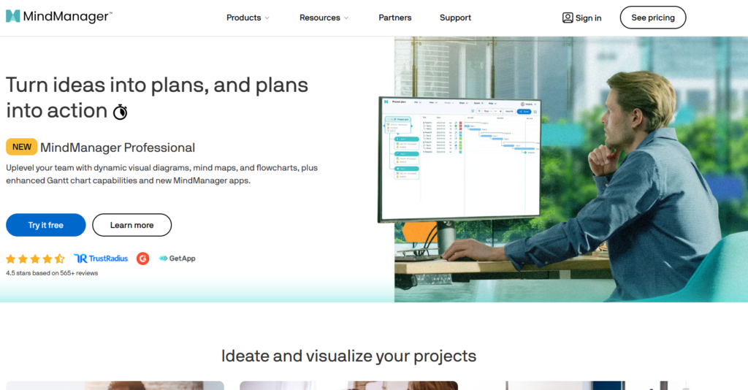Viewport: 748px width, 390px height.
Task: Click the MindManager logo icon
Action: 13,16
